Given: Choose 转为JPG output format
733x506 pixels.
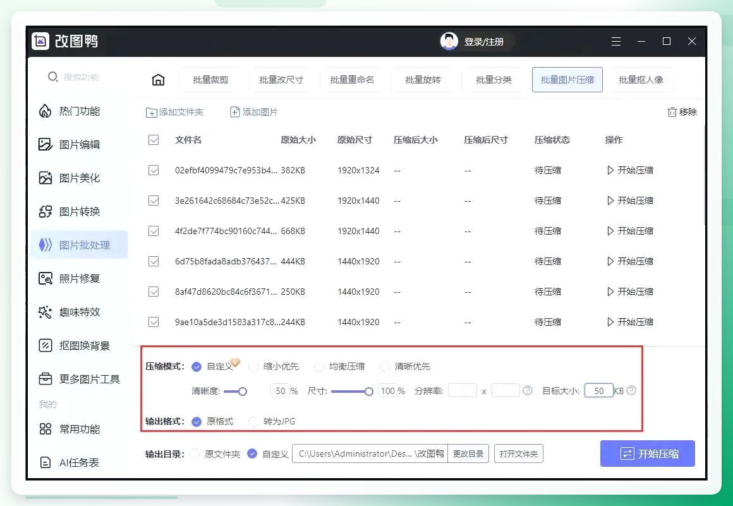Looking at the screenshot, I should click(253, 422).
